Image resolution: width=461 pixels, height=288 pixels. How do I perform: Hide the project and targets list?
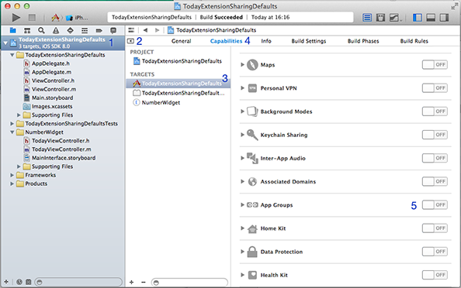[x=130, y=41]
